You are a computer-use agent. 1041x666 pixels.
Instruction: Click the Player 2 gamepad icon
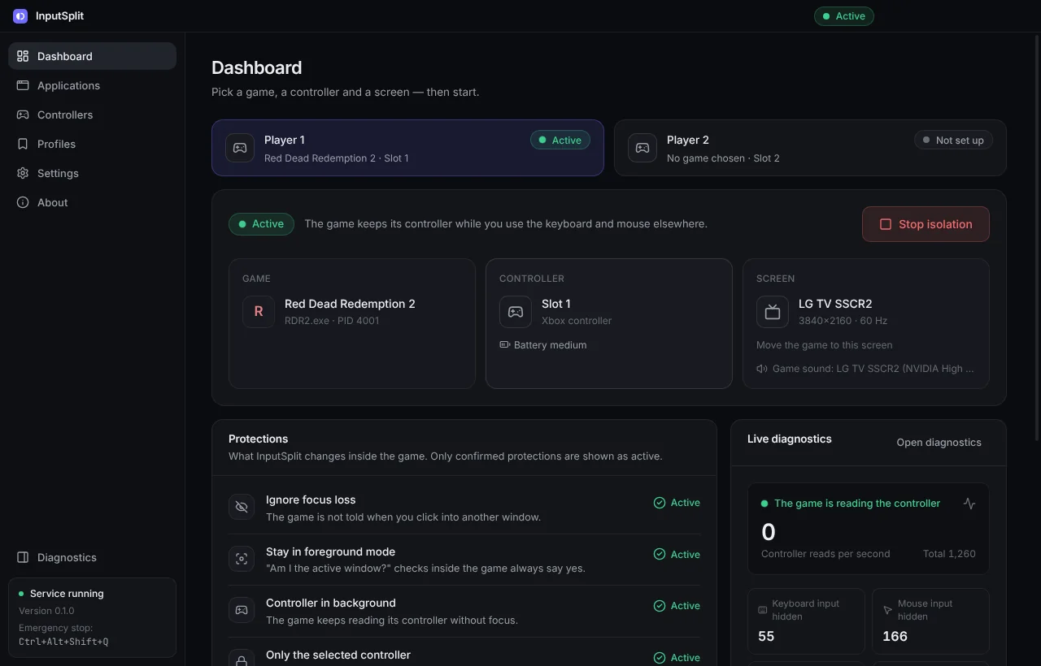click(642, 148)
